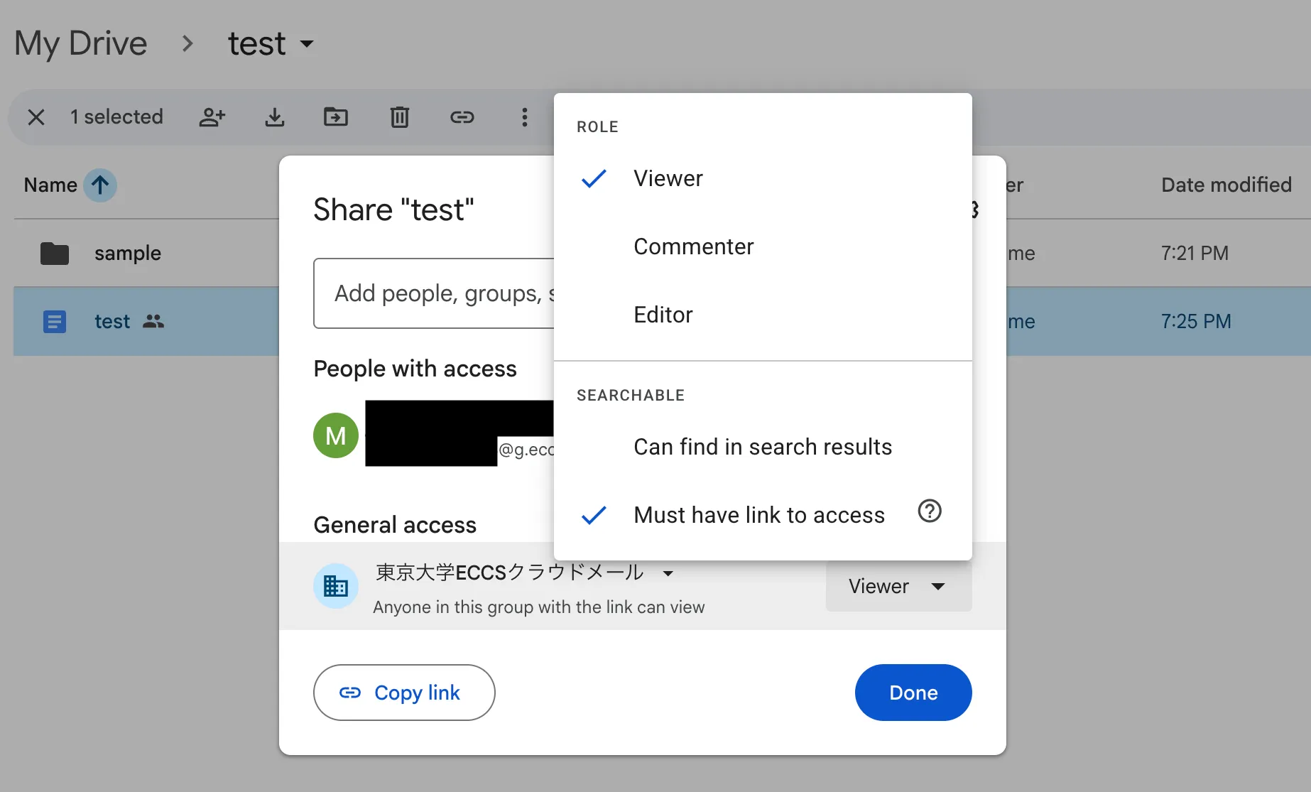Open the 東京大学ECCSクラウドメール access dropdown
Screen dimensions: 1311x792
(x=524, y=573)
